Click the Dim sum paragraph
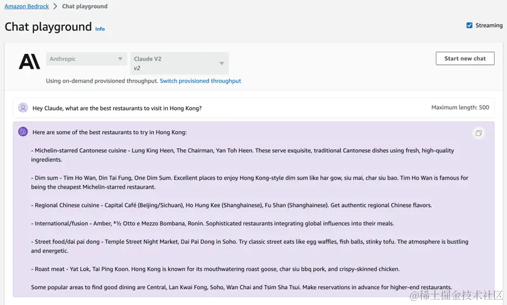The height and width of the screenshot is (305, 507). [250, 182]
